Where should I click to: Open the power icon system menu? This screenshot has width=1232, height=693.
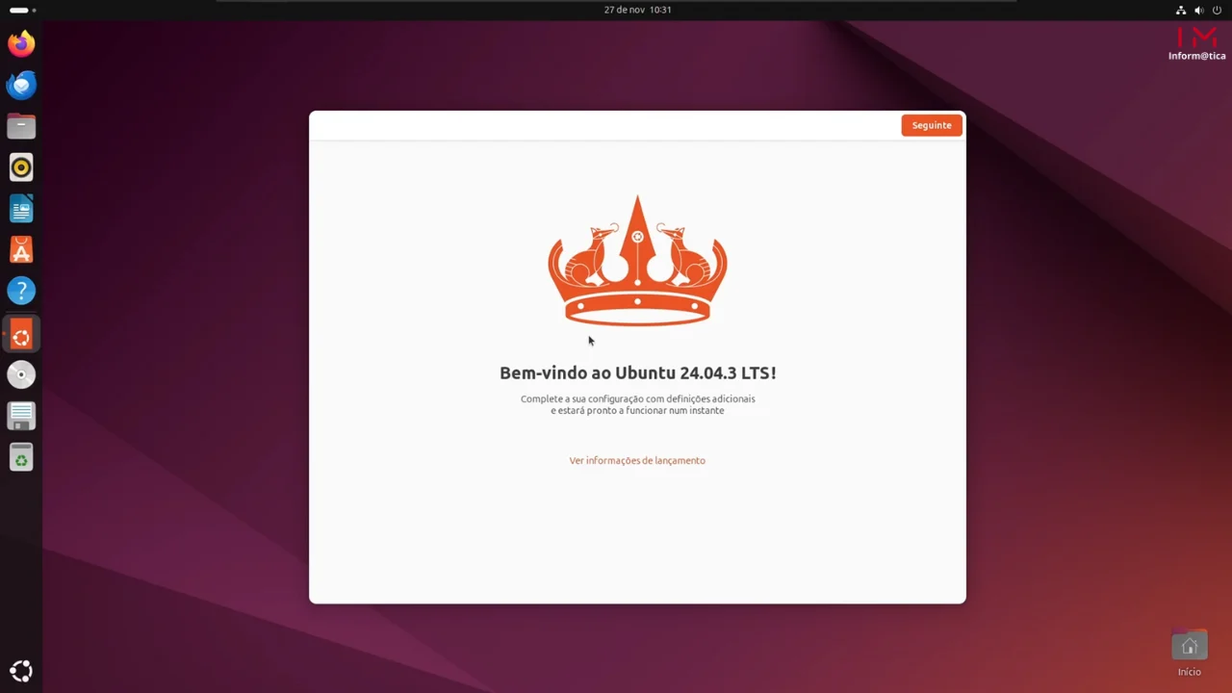click(1217, 10)
